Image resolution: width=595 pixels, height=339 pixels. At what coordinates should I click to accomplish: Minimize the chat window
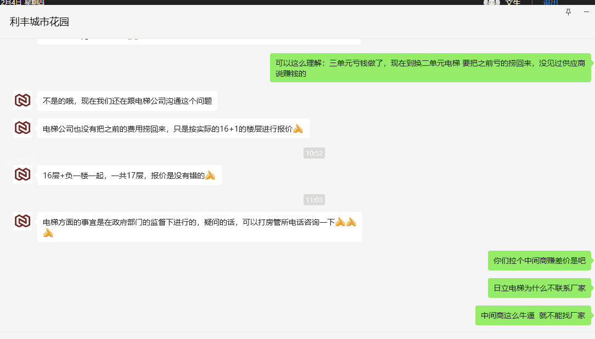pos(586,12)
